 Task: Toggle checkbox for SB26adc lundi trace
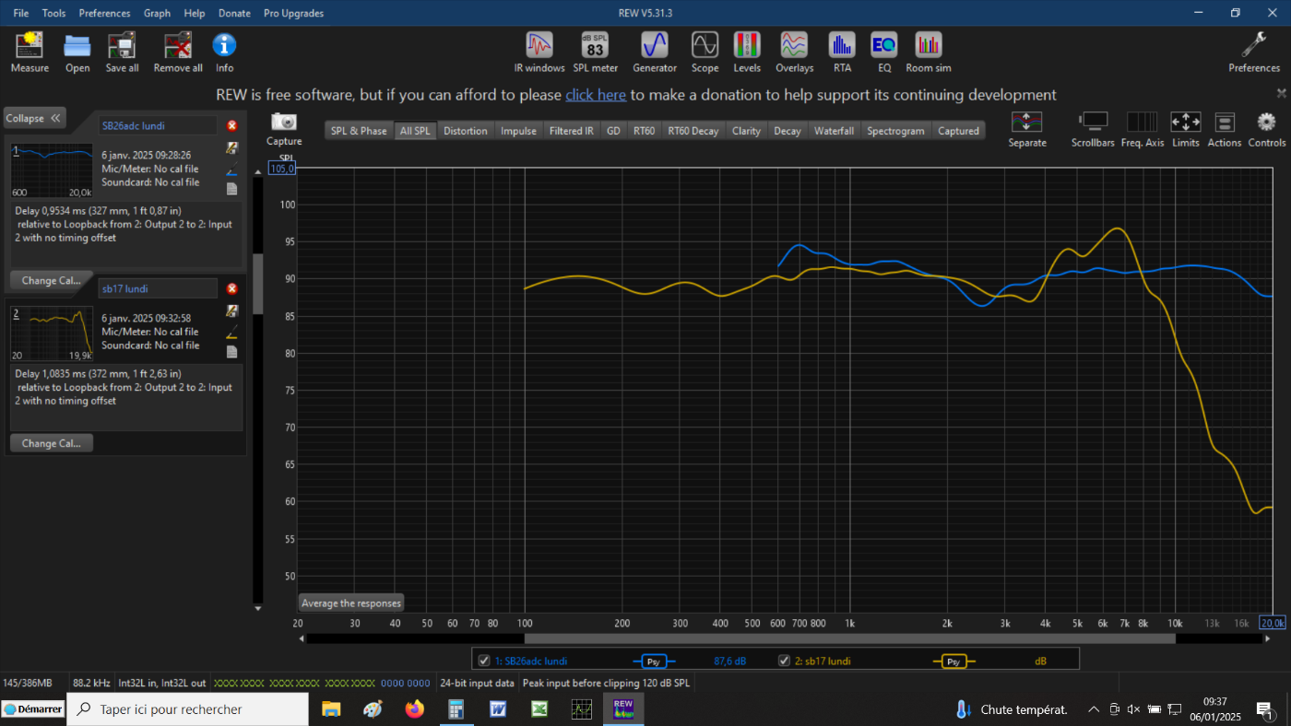[484, 661]
